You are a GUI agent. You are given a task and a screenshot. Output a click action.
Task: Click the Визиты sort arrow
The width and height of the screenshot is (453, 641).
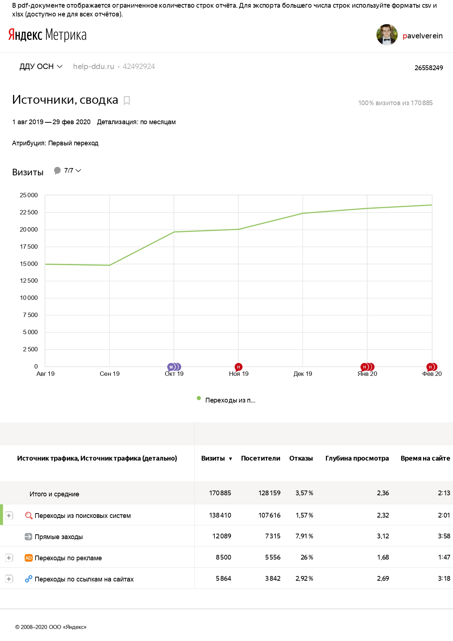231,459
